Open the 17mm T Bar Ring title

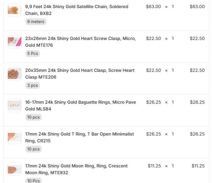click(x=80, y=137)
